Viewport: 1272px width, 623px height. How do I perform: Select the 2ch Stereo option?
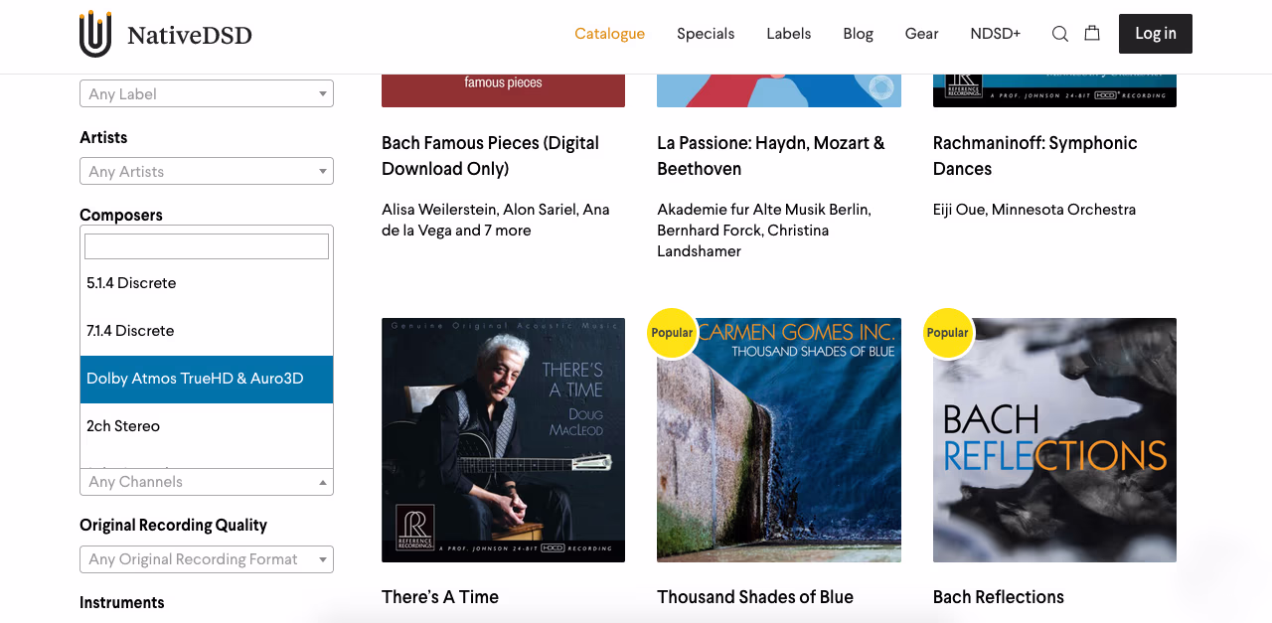coord(207,426)
